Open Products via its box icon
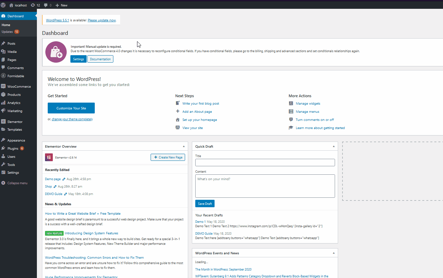 pyautogui.click(x=3, y=94)
